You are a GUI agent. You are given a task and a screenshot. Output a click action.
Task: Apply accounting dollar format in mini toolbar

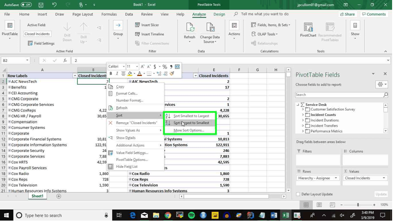click(155, 66)
